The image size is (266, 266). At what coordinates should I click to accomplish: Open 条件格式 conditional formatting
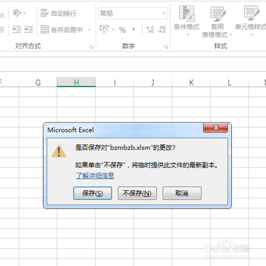click(187, 21)
